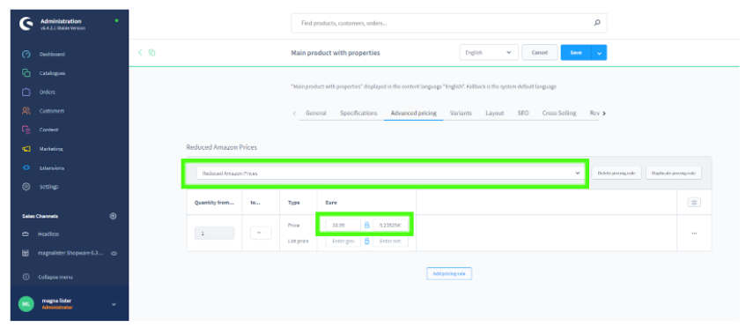This screenshot has width=746, height=327.
Task: Click the Shopware logo in header
Action: [26, 24]
